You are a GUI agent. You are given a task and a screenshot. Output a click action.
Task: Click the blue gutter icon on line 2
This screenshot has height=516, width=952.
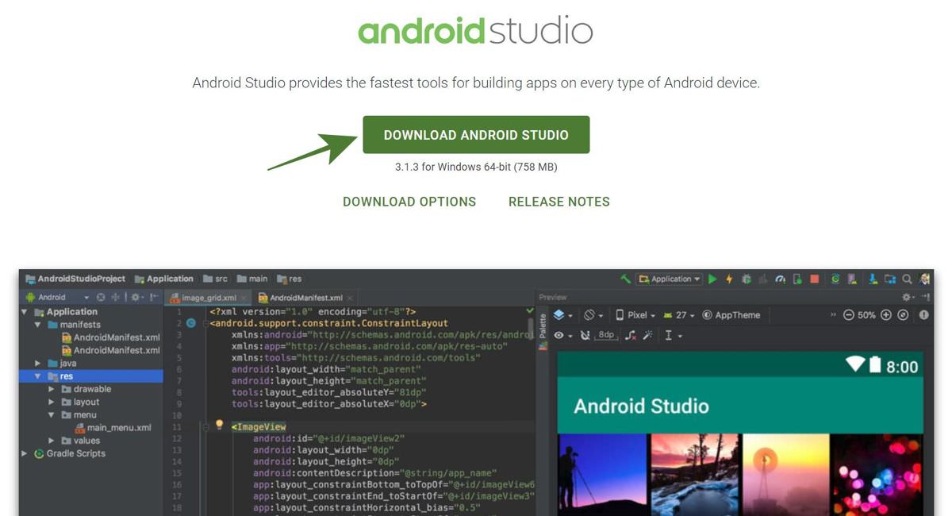(190, 323)
